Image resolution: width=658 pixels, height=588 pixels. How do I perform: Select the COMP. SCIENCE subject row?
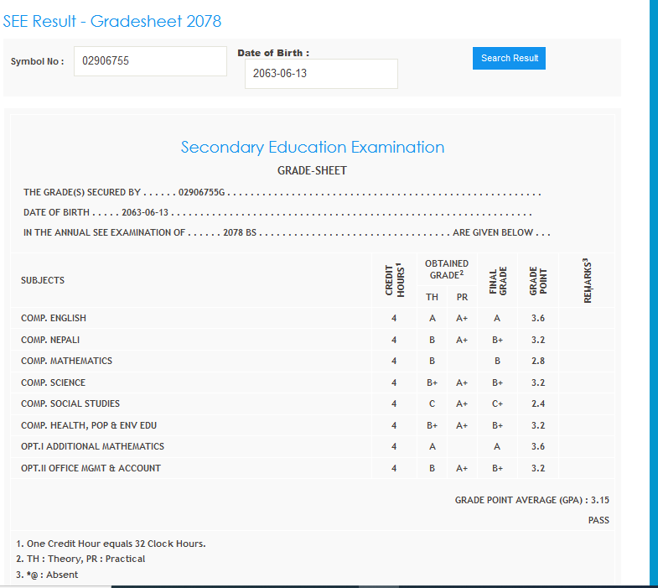point(53,382)
